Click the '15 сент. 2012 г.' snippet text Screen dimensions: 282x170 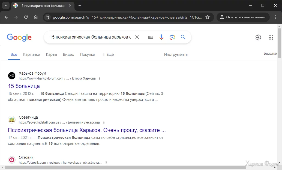(x=21, y=93)
